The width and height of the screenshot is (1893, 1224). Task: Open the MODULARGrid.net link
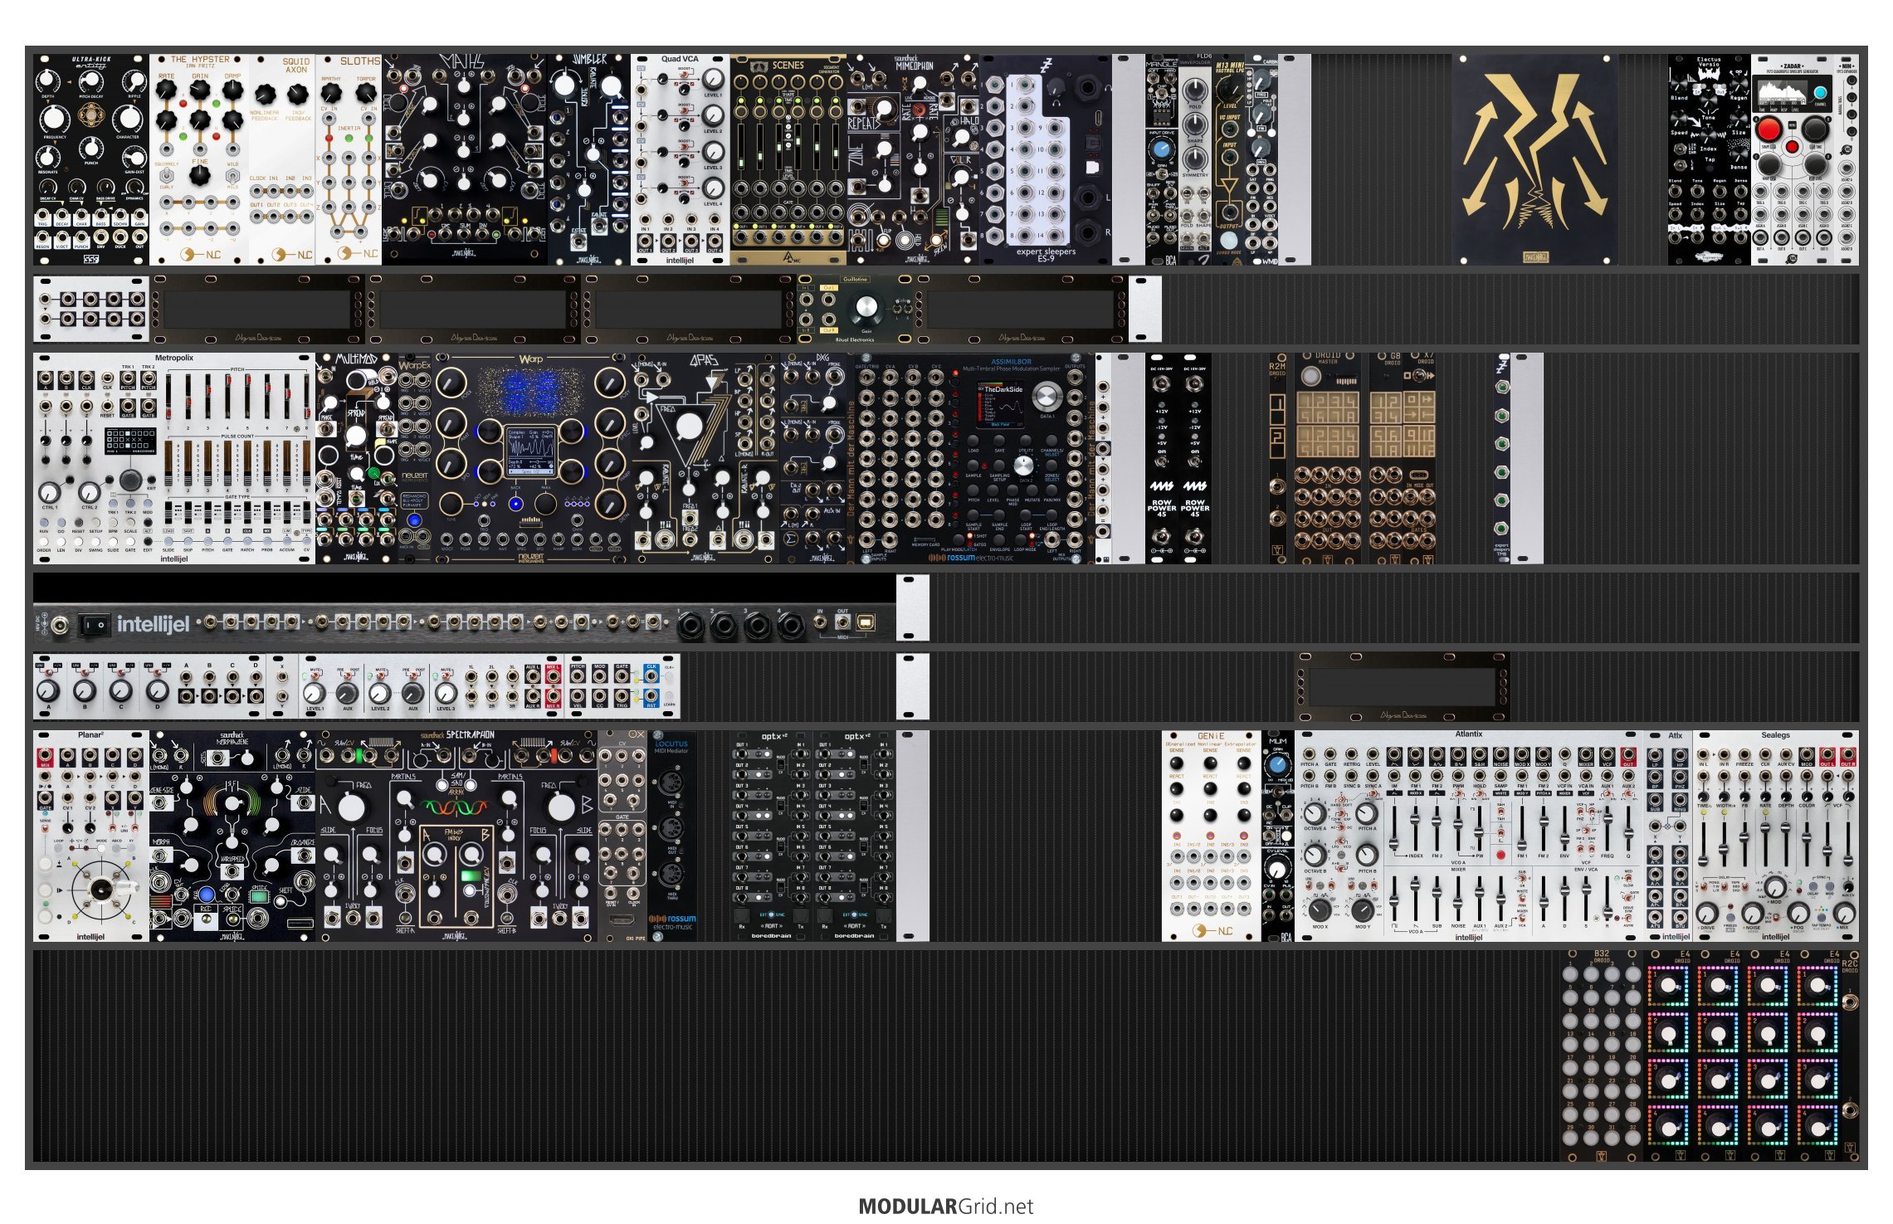(946, 1206)
